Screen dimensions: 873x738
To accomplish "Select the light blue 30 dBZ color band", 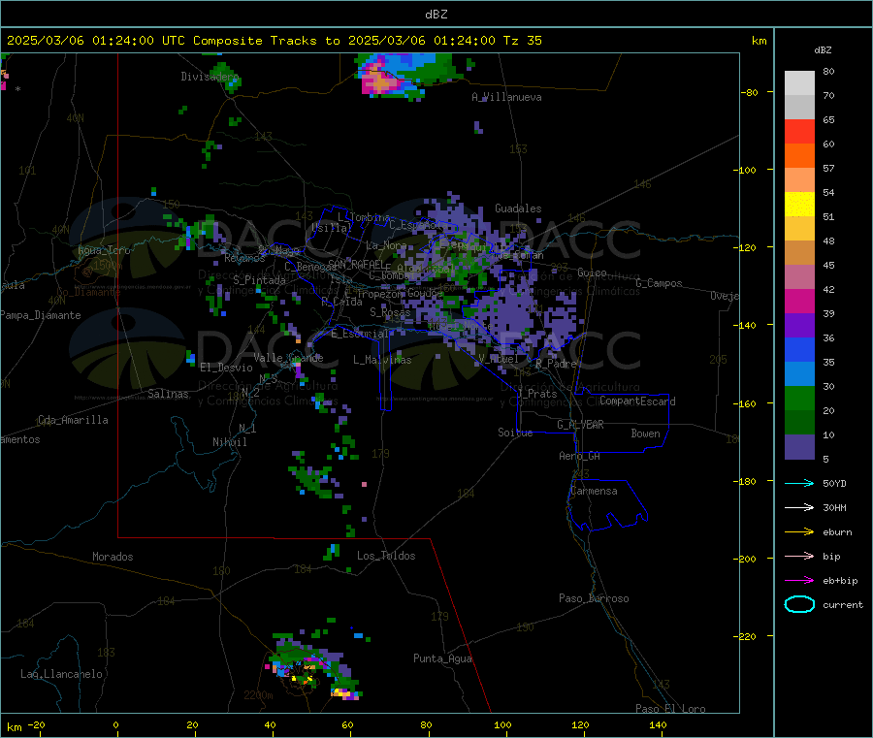I will point(799,374).
